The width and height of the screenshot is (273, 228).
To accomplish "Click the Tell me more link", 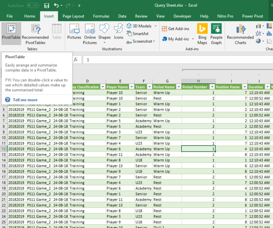I will 25,100.
